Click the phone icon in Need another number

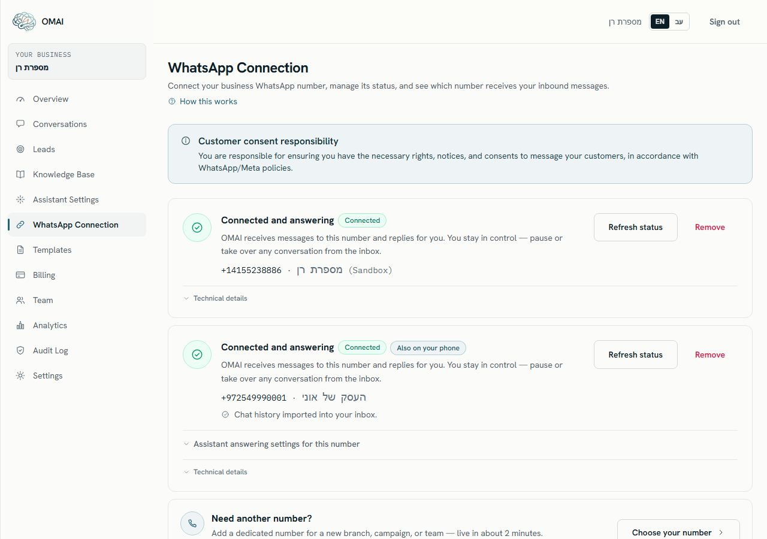coord(192,523)
